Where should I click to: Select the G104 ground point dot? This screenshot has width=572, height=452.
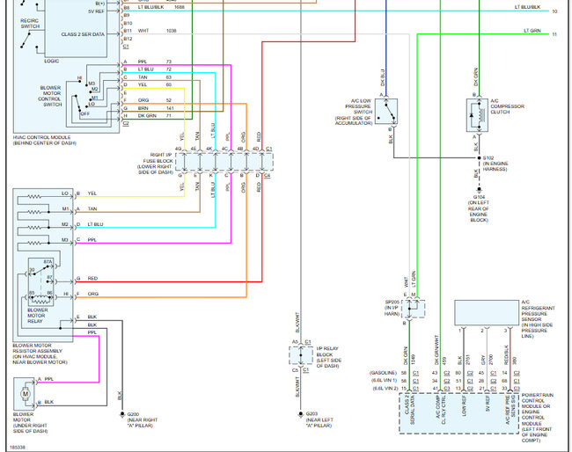tap(479, 190)
